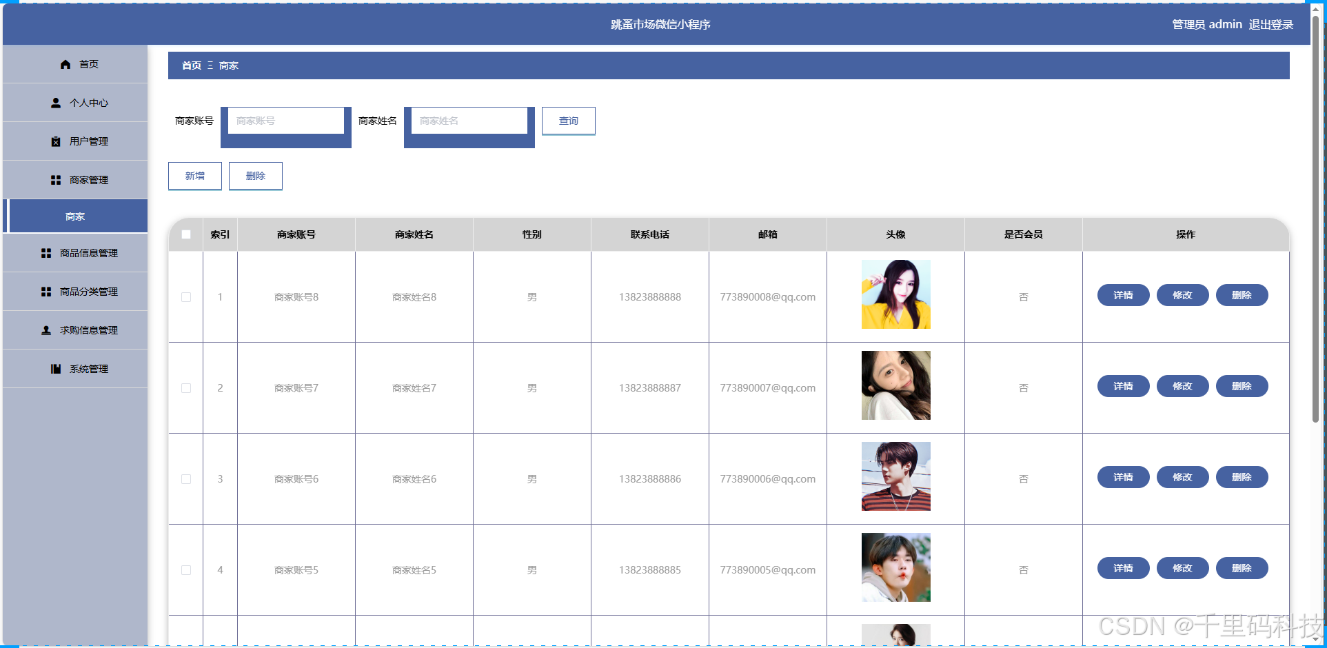Click 删除 for 商家账号7
The image size is (1327, 648).
1242,386
